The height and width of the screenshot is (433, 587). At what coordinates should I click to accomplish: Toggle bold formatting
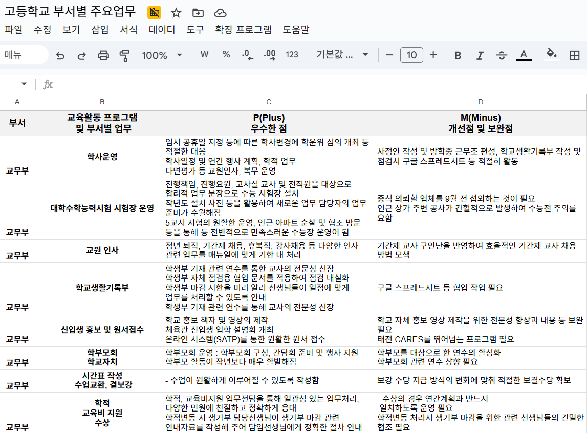(x=458, y=55)
